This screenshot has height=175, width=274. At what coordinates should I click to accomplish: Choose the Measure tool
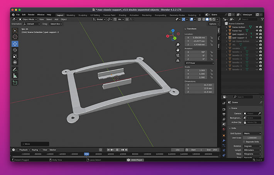click(x=15, y=76)
